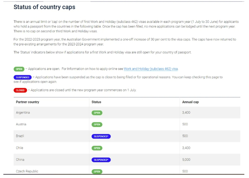
Task: Open the Work and Holiday (subclass 462) visa link
Action: click(151, 69)
